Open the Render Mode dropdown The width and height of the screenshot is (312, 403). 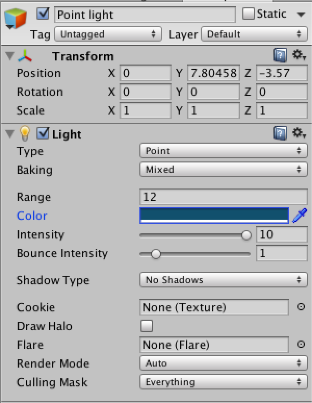224,363
